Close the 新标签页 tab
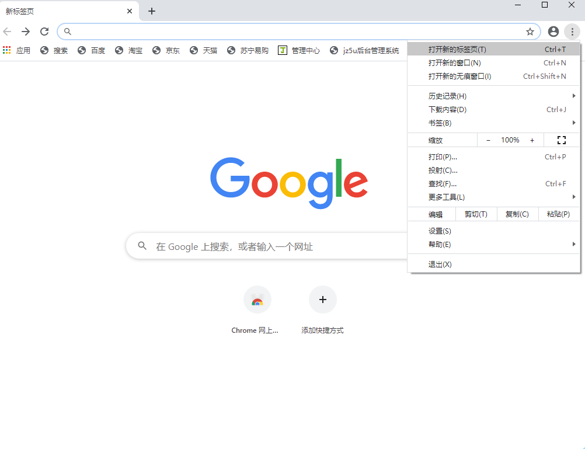The width and height of the screenshot is (585, 449). click(x=130, y=11)
